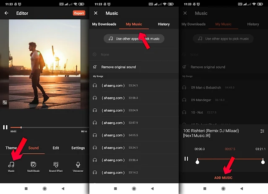268x194 pixels.
Task: Select My Music tab in middle panel
Action: [x=134, y=24]
